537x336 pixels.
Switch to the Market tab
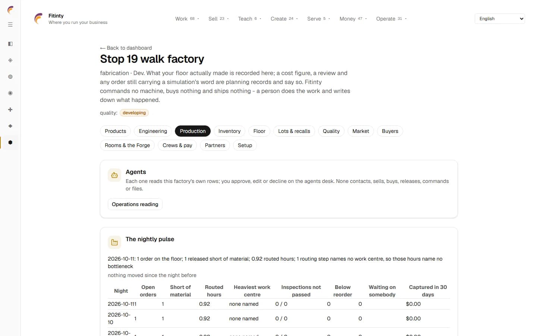361,131
